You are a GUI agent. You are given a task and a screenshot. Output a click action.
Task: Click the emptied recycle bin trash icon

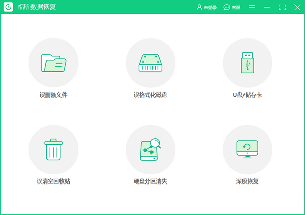coord(53,149)
